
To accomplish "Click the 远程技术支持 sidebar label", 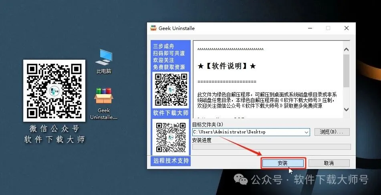I will point(171,161).
